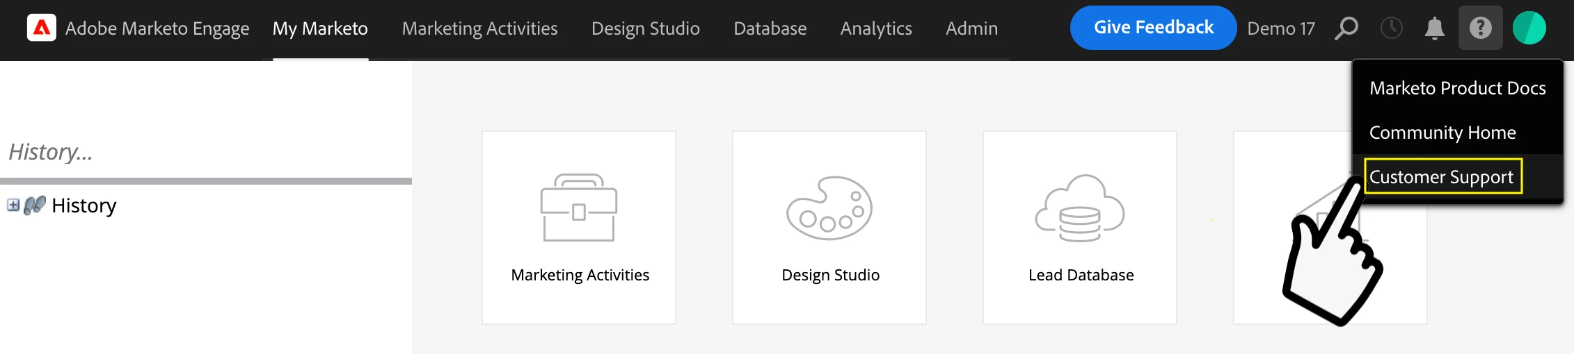Screen dimensions: 1574x354
Task: Click the Give Feedback button
Action: coord(1153,28)
